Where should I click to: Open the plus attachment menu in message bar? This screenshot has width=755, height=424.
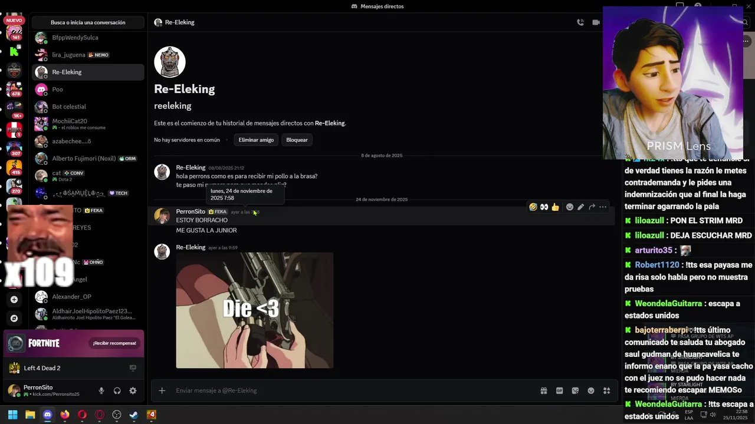(x=162, y=390)
